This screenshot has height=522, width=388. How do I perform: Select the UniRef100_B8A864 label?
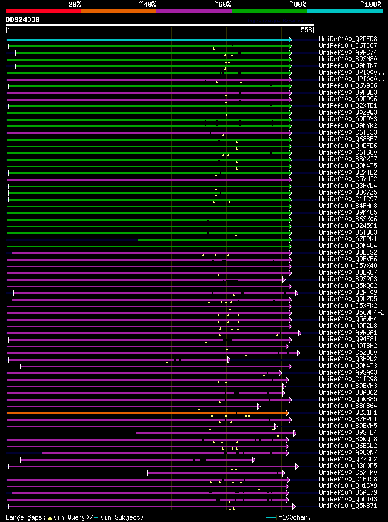(x=348, y=406)
